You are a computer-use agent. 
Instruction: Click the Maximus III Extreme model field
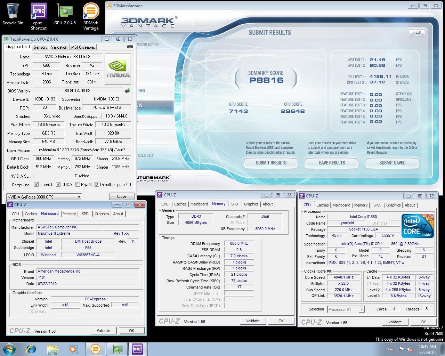[x=69, y=234]
